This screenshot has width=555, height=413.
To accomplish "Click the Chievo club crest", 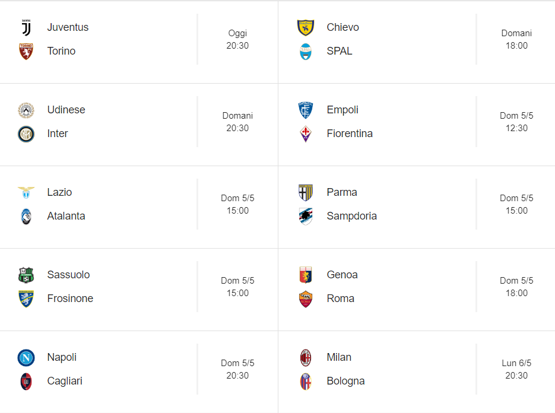I will click(x=306, y=28).
